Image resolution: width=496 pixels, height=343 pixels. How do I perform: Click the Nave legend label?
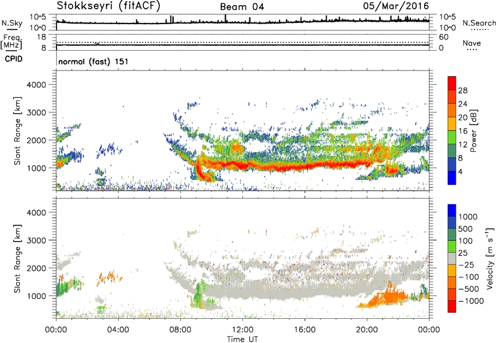tap(472, 43)
